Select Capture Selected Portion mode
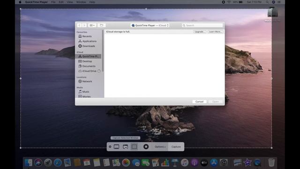 coord(135,147)
